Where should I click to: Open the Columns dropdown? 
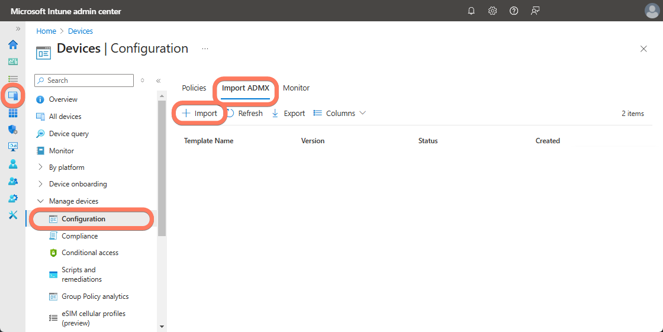tap(340, 114)
